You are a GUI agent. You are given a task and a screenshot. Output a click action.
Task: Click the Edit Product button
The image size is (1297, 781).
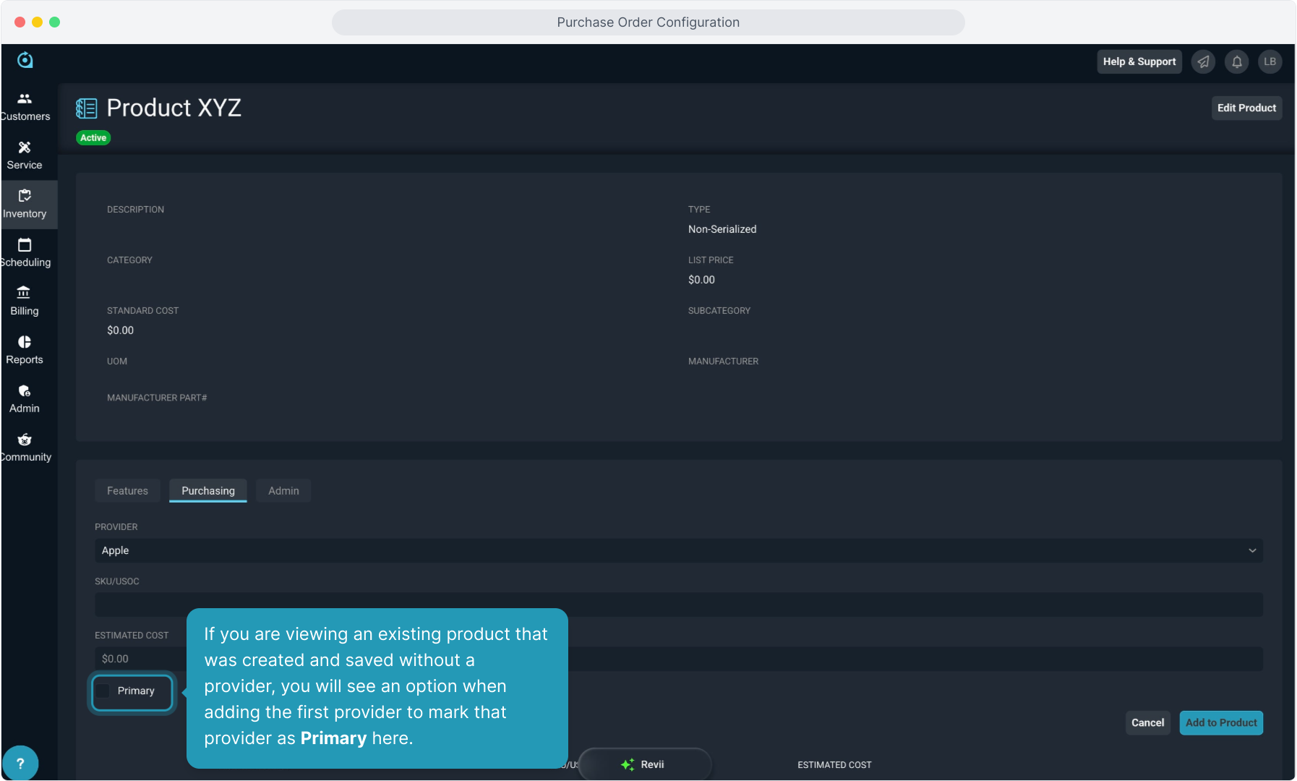coord(1246,108)
